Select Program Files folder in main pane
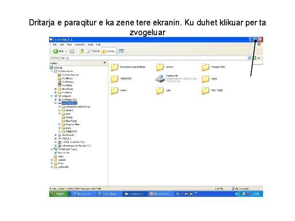Image resolution: width=295 pixels, height=221 pixels. (213, 67)
